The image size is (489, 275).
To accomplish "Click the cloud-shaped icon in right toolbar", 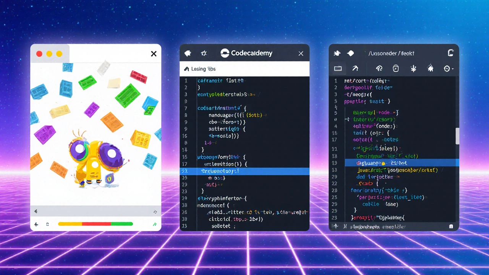I will click(x=379, y=69).
